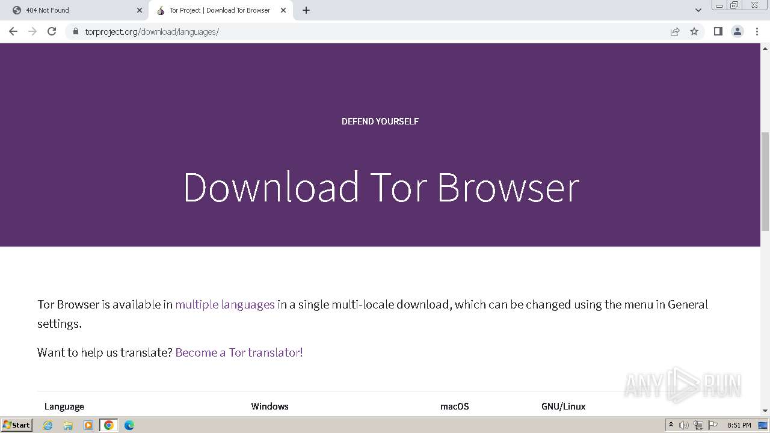Screen dimensions: 770x433
Task: View site info via padlock icon
Action: click(75, 31)
